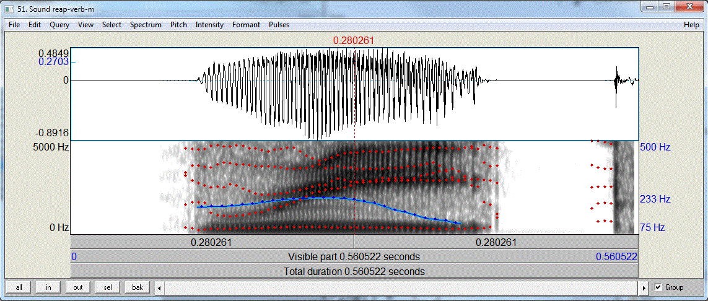The image size is (708, 301).
Task: Click the red cursor time 0.280261 label
Action: (x=354, y=41)
